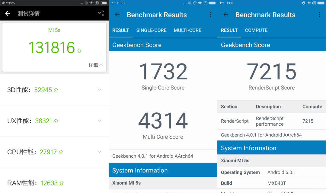Tap Description column header
The width and height of the screenshot is (326, 193).
tap(268, 107)
